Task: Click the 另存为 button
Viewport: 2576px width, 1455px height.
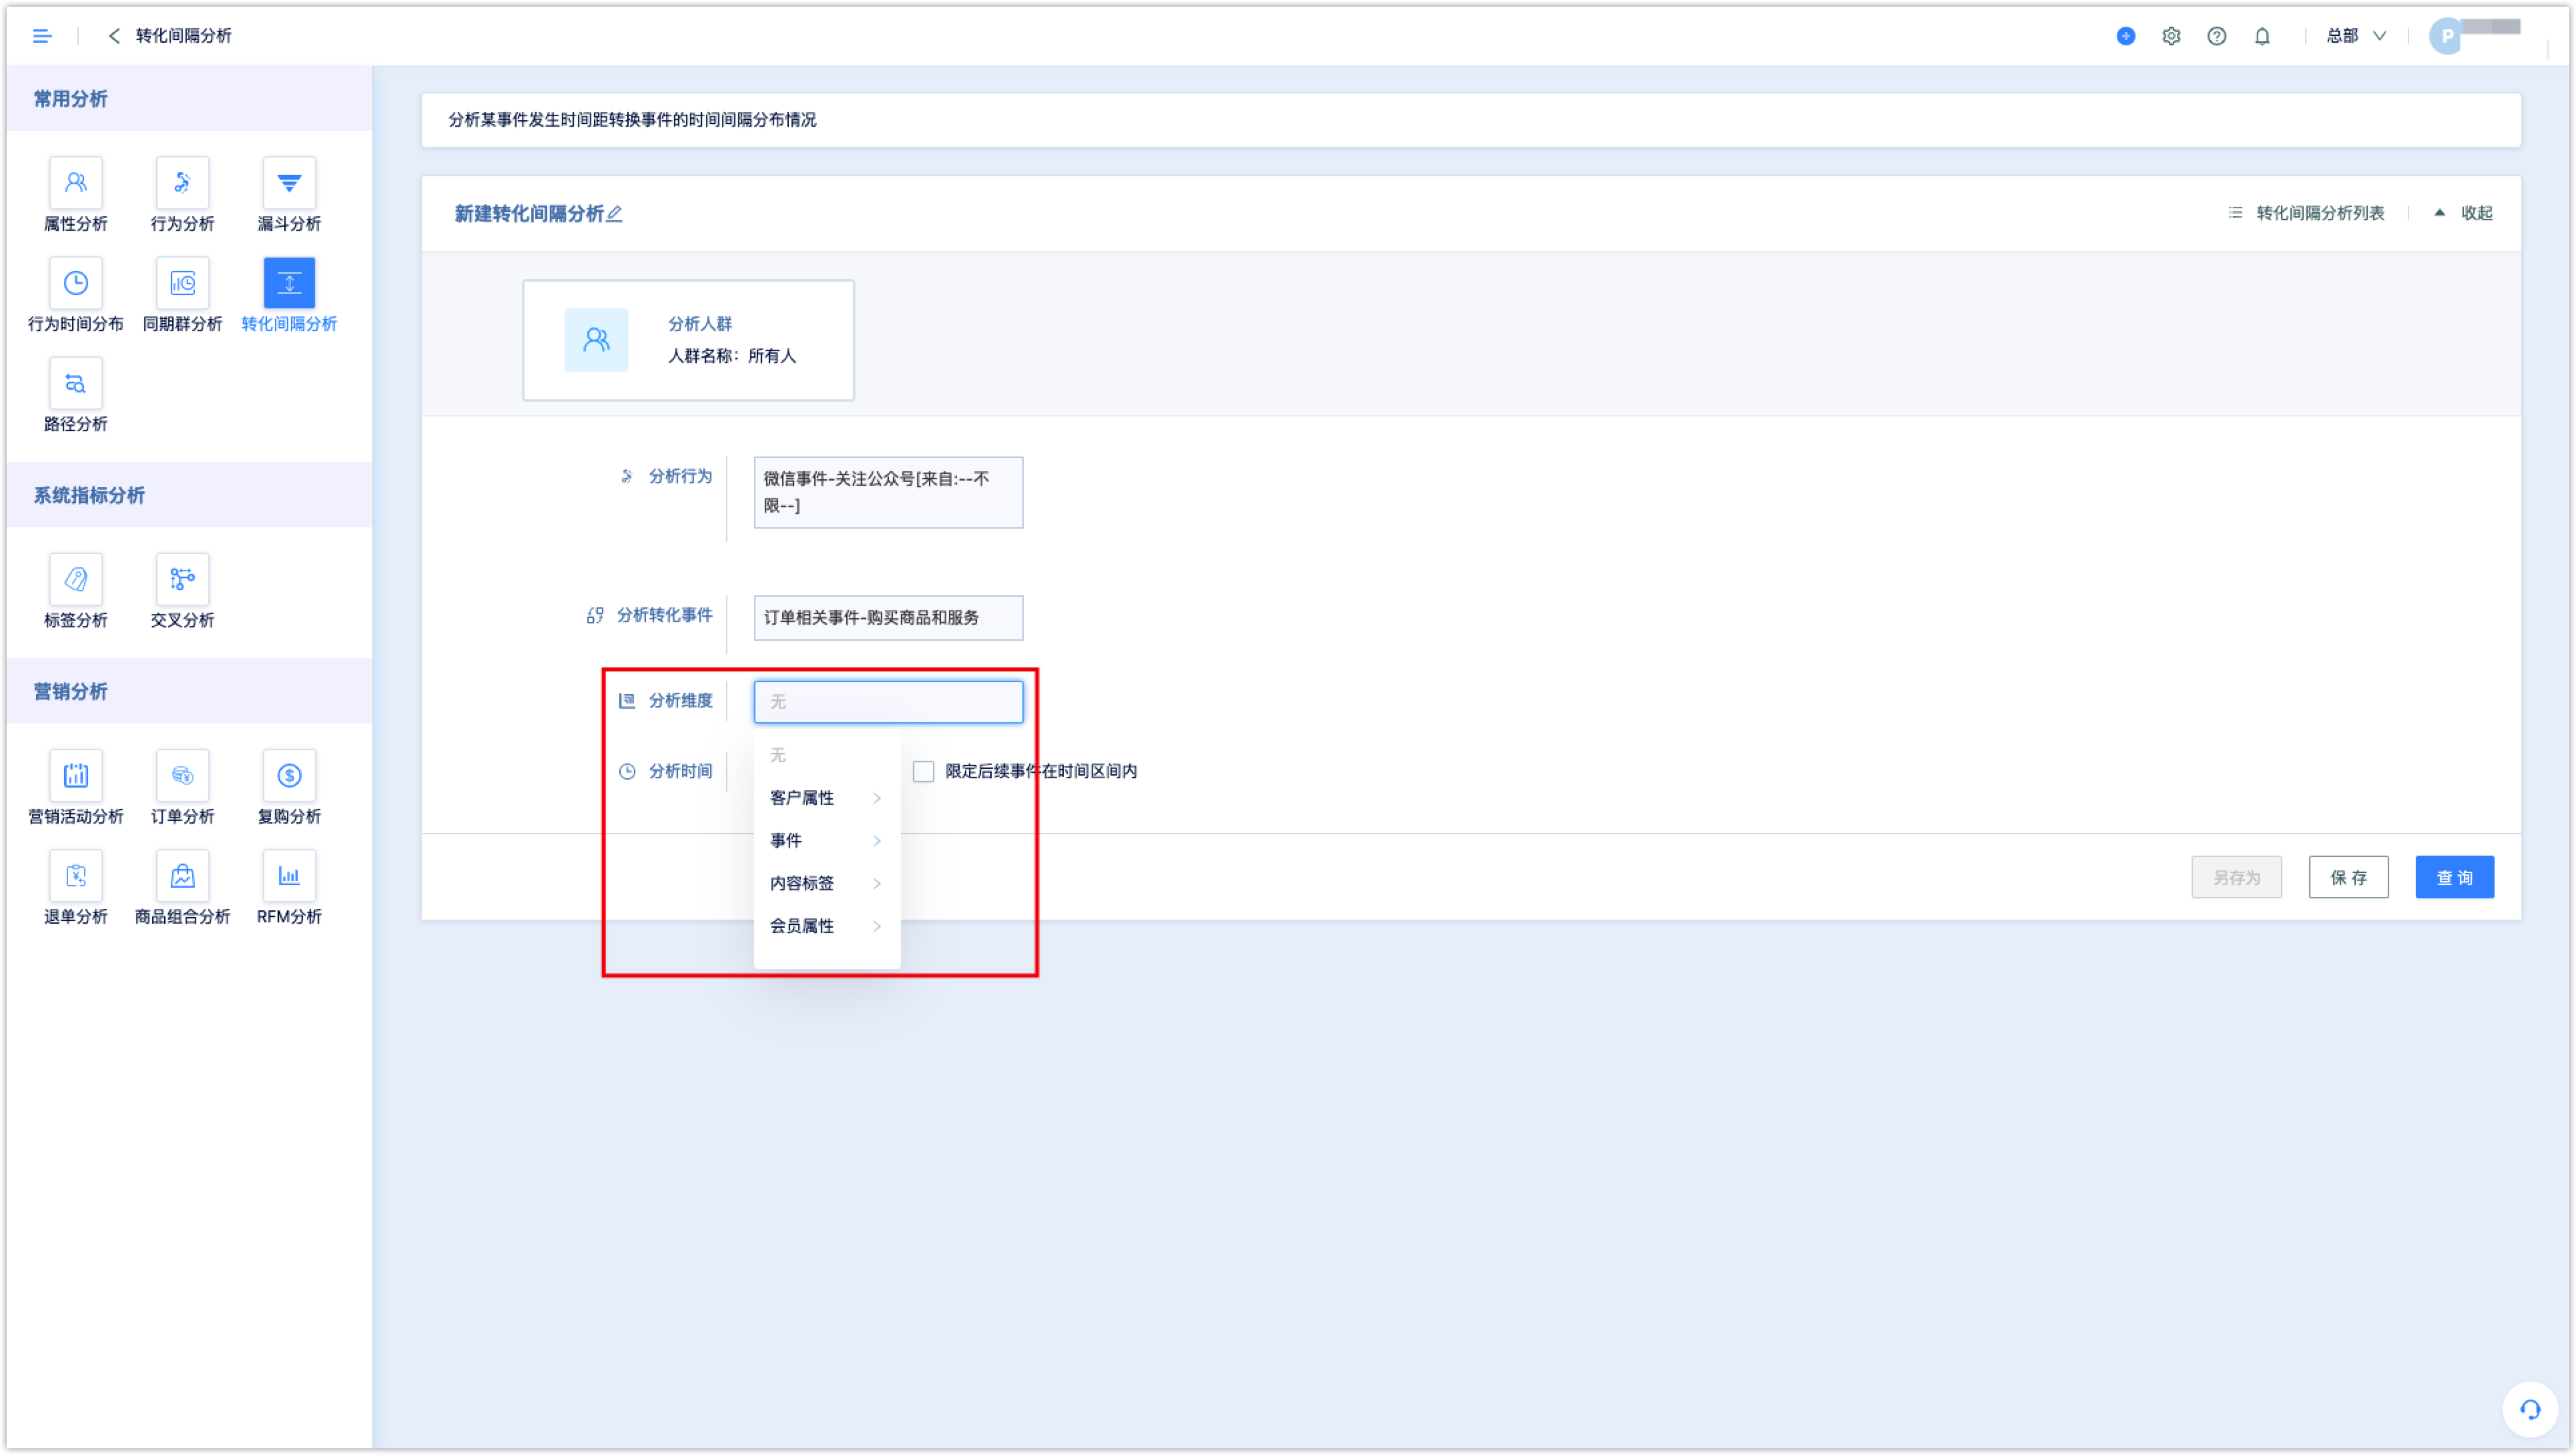Action: point(2236,877)
